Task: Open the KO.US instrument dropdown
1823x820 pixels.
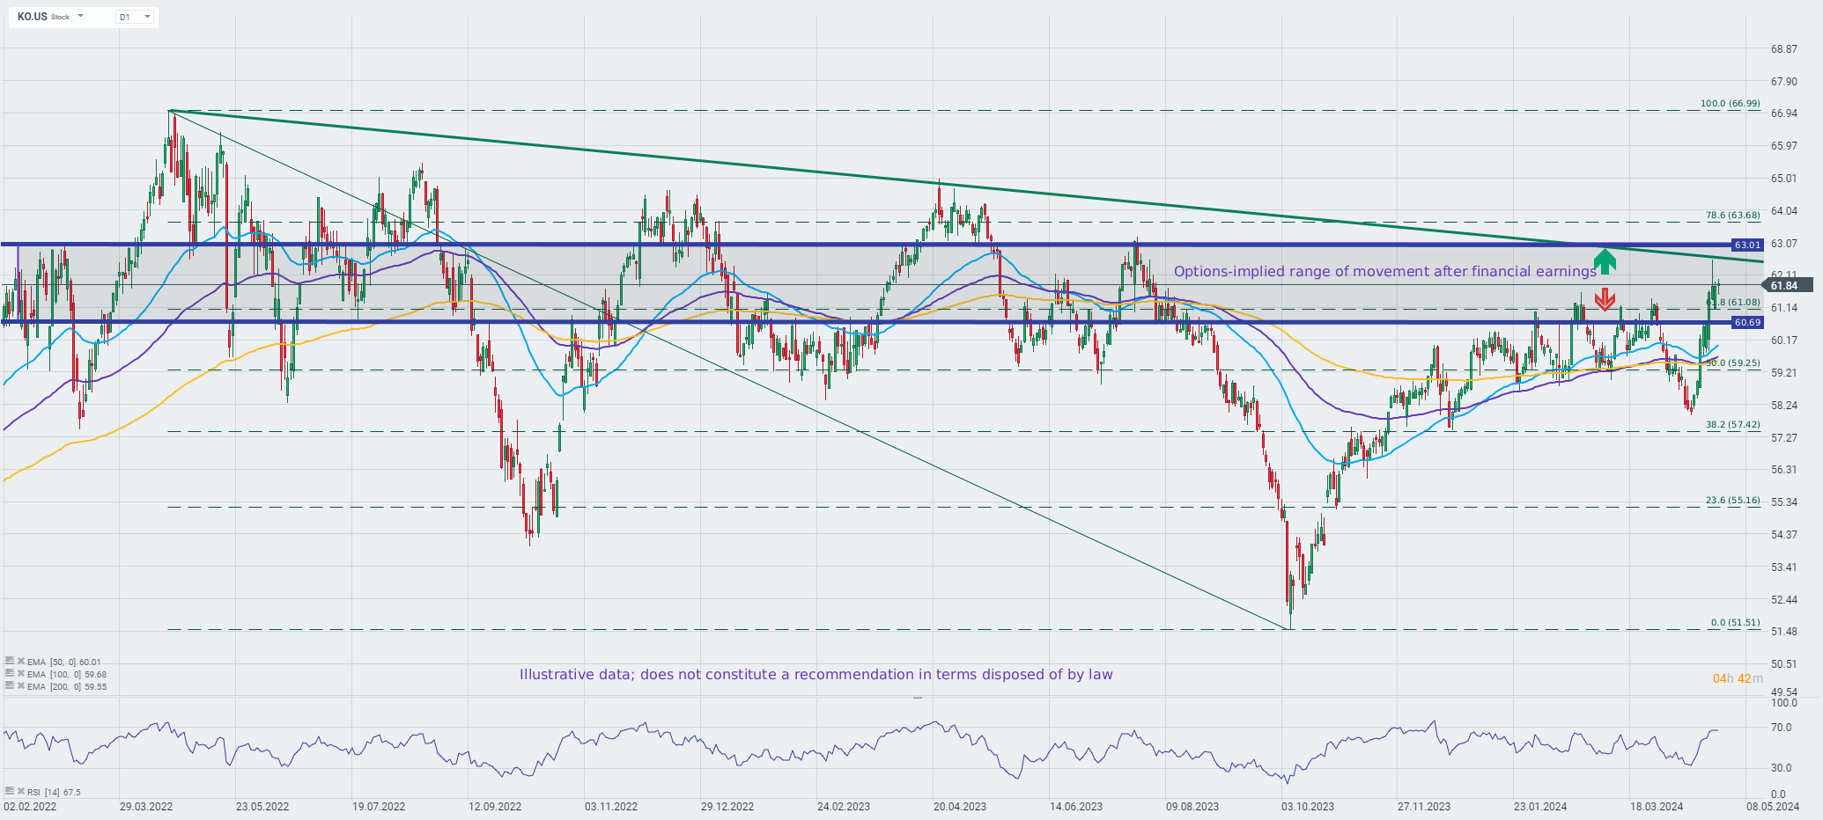Action: 80,17
